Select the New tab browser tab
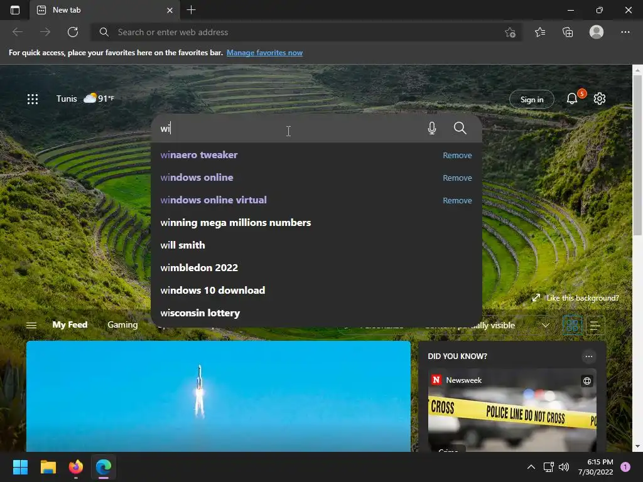643x482 pixels. [105, 10]
